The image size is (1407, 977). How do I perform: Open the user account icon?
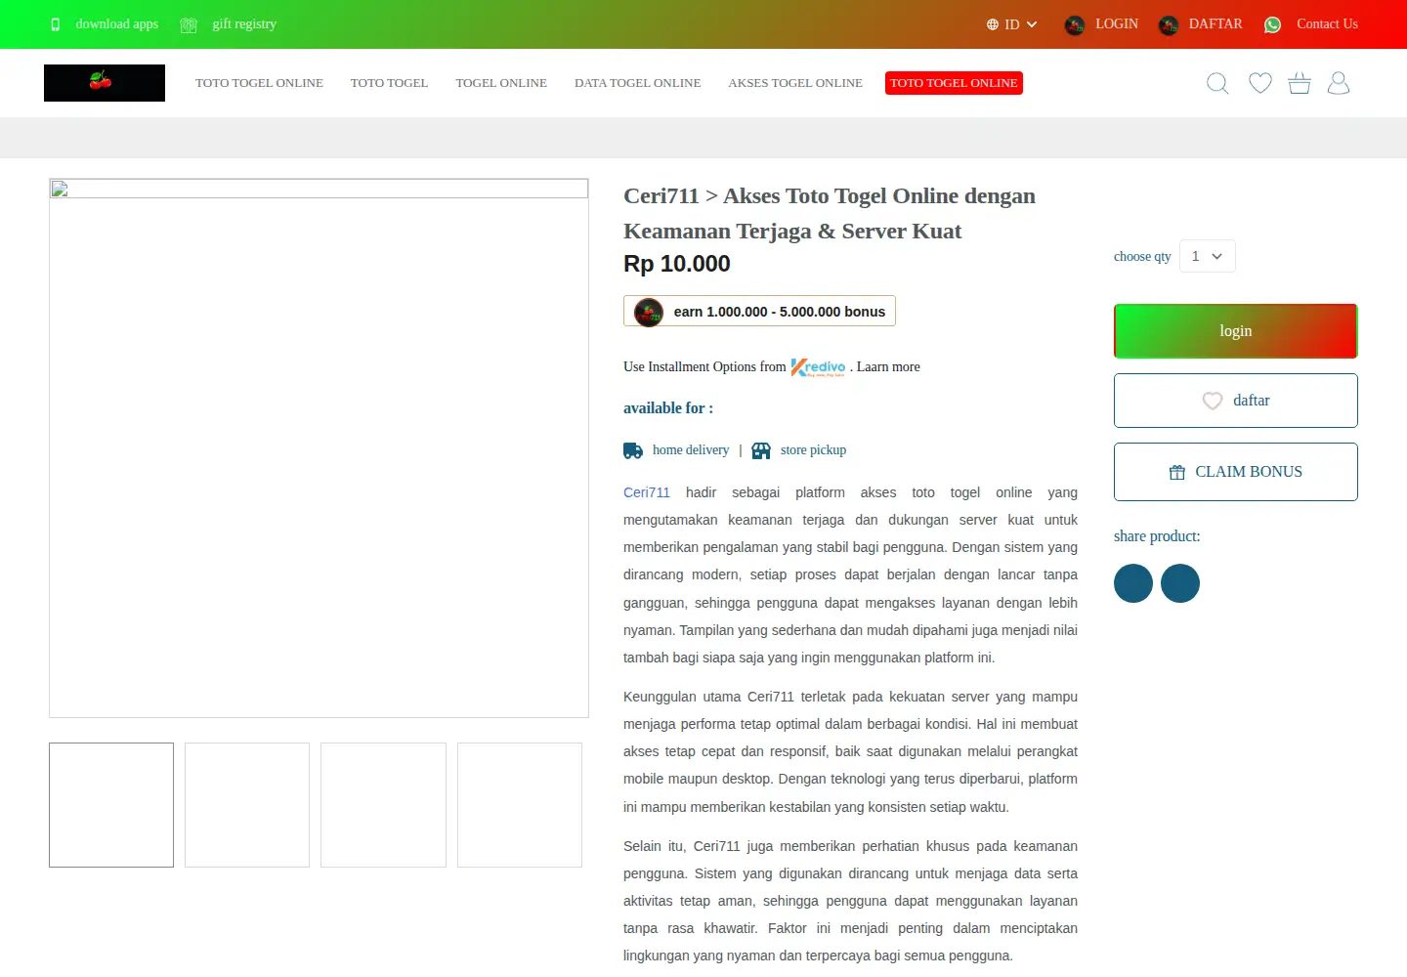(1339, 83)
